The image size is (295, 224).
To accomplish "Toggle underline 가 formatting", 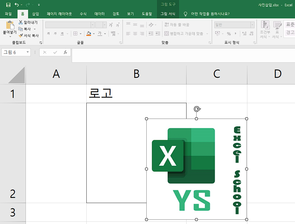I will [x=62, y=34].
